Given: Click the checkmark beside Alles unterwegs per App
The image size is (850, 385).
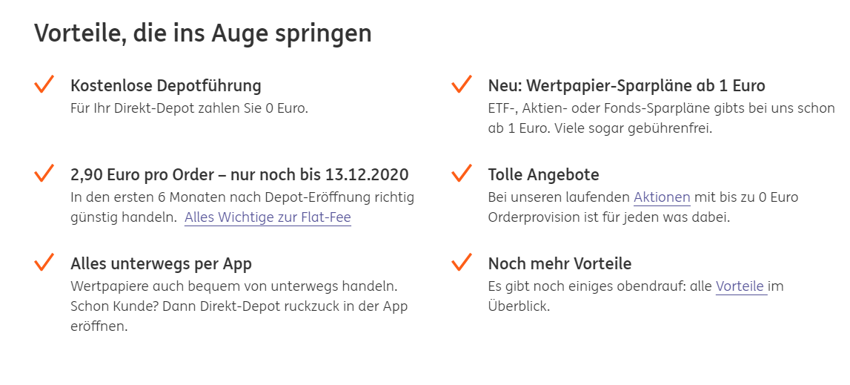Looking at the screenshot, I should 44,262.
